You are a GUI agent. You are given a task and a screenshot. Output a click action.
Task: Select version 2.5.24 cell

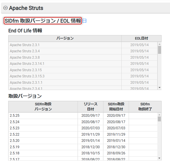(x=43, y=122)
